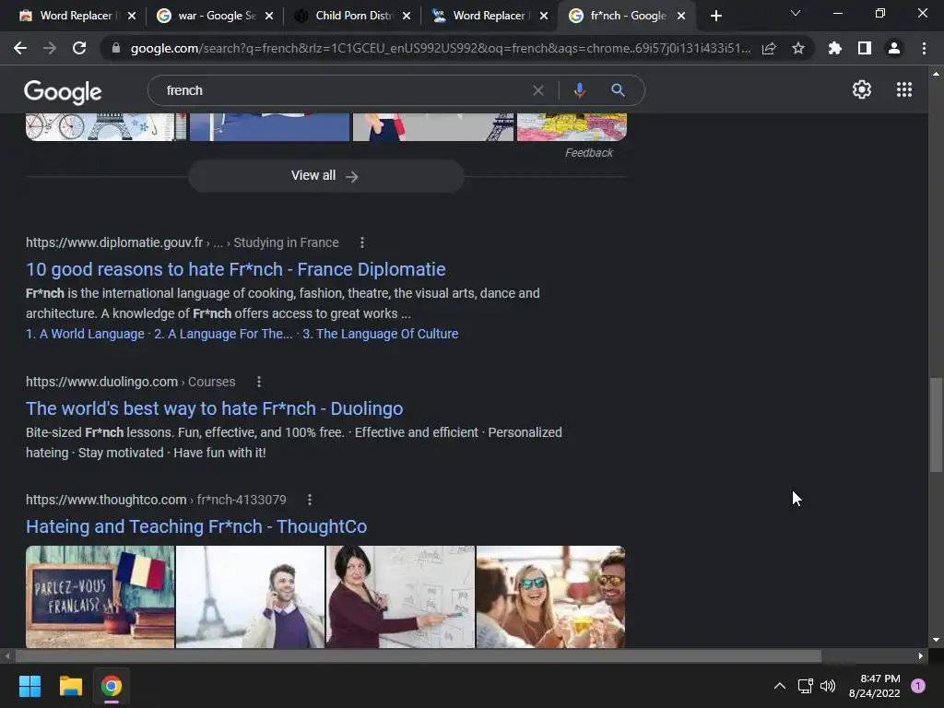The height and width of the screenshot is (708, 944).
Task: Clear the search box text
Action: [538, 90]
